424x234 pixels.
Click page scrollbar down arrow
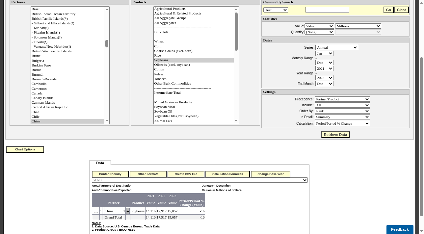tap(421, 231)
